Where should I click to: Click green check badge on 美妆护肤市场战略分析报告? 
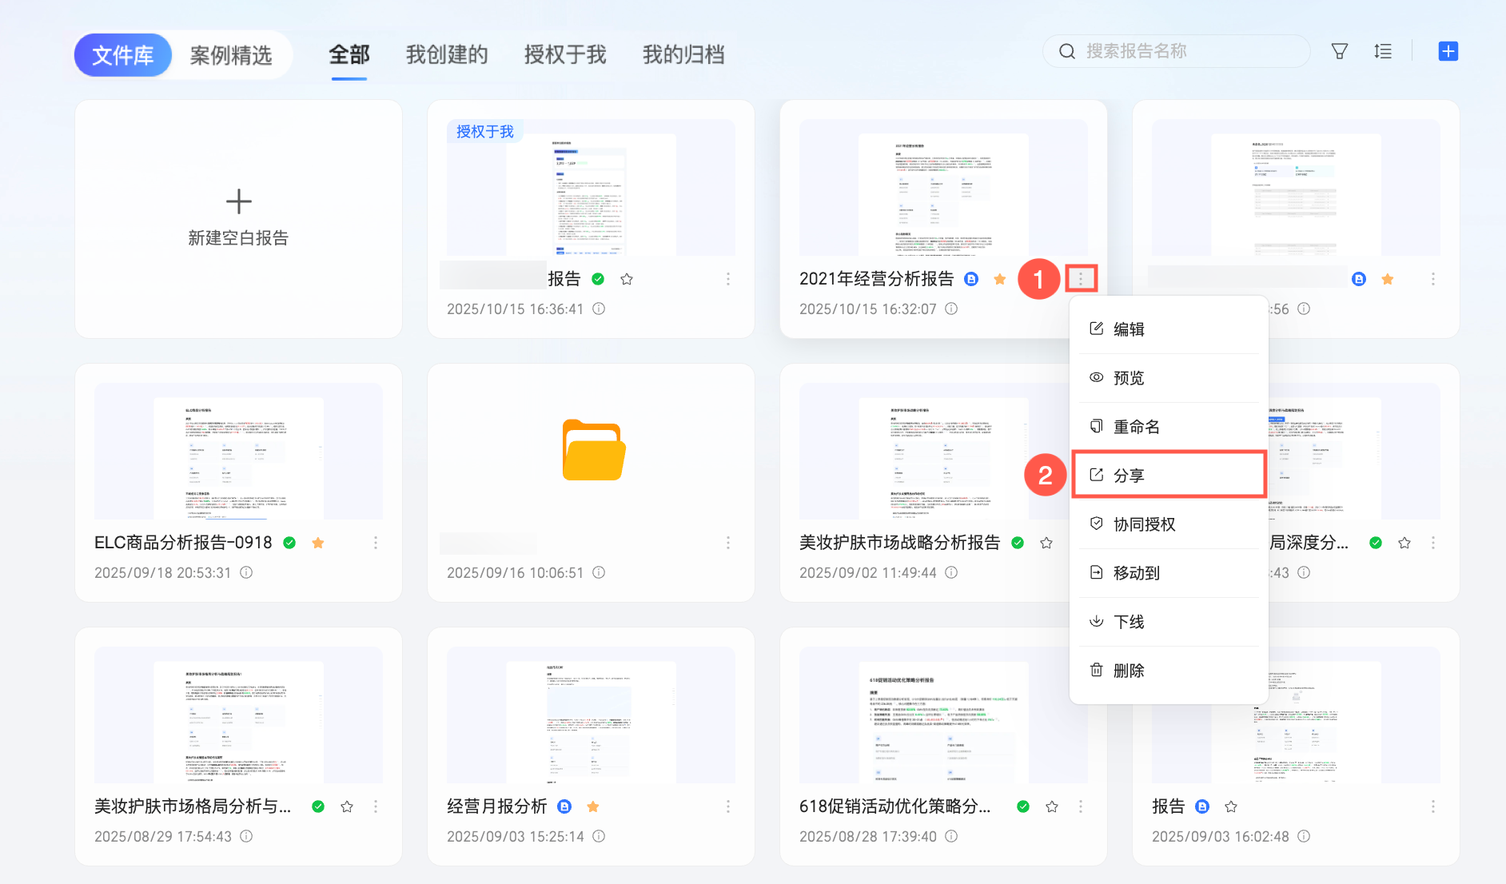pyautogui.click(x=1018, y=543)
